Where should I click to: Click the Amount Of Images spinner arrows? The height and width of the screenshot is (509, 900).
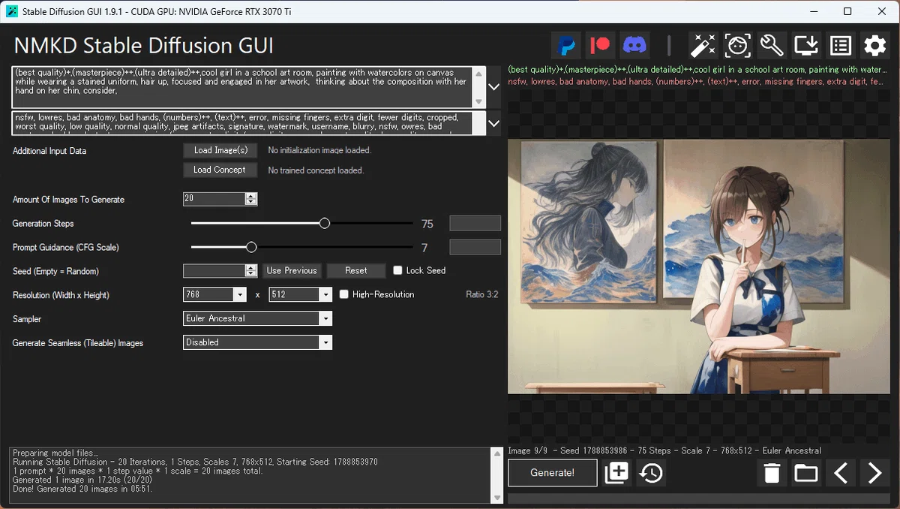pos(251,199)
